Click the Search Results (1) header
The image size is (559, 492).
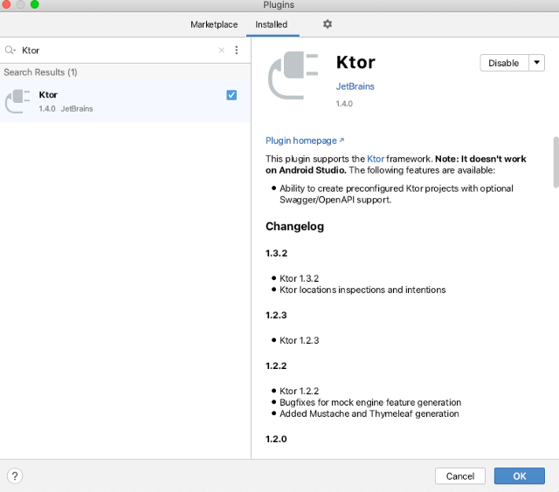(41, 72)
